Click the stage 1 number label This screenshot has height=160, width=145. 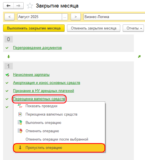pos(9,66)
